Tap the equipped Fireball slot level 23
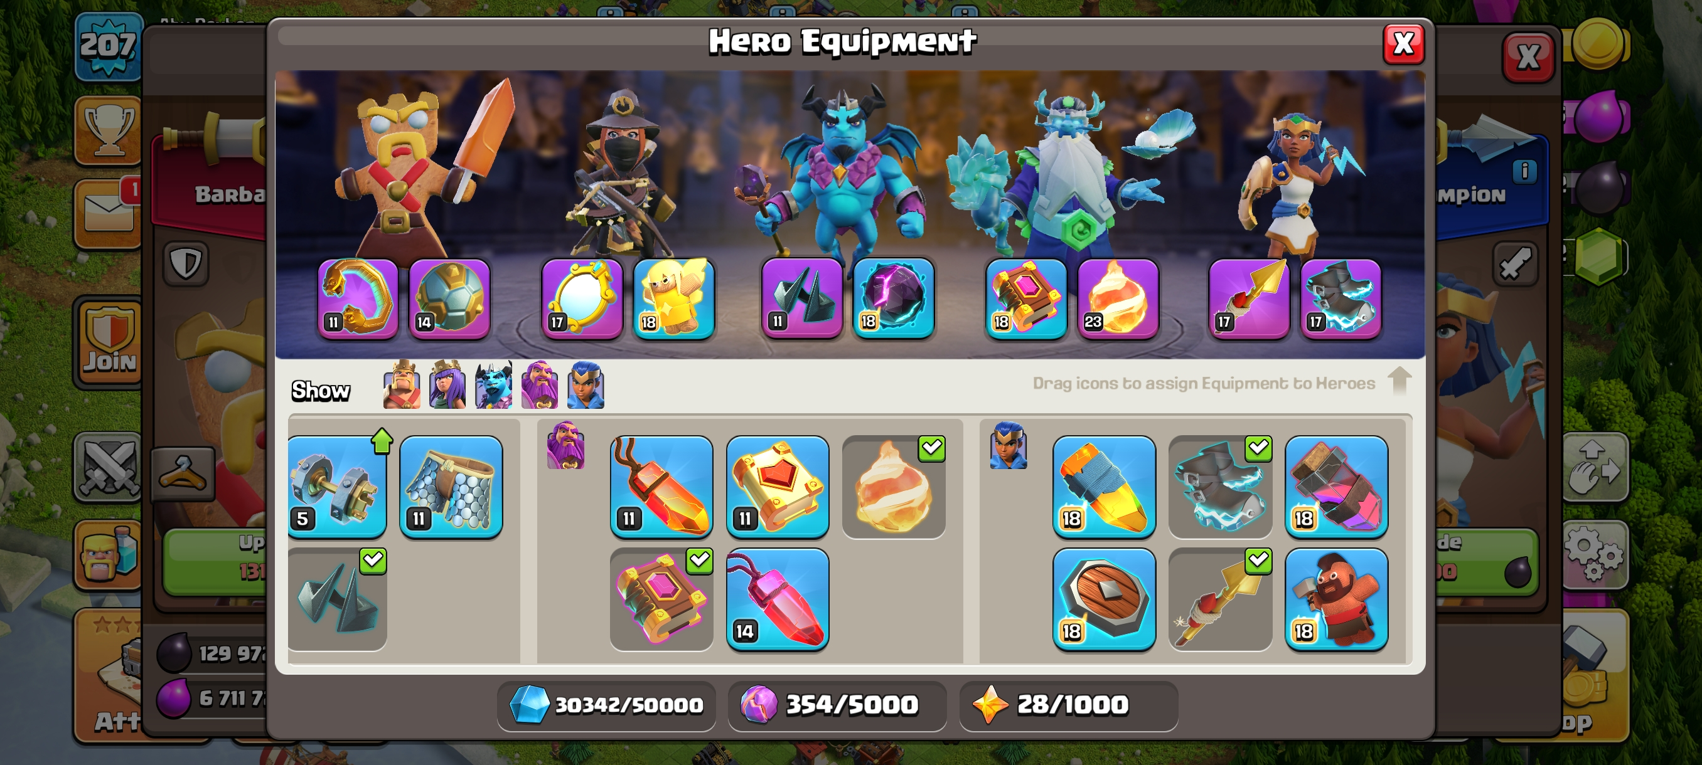Viewport: 1702px width, 765px height. [1118, 298]
